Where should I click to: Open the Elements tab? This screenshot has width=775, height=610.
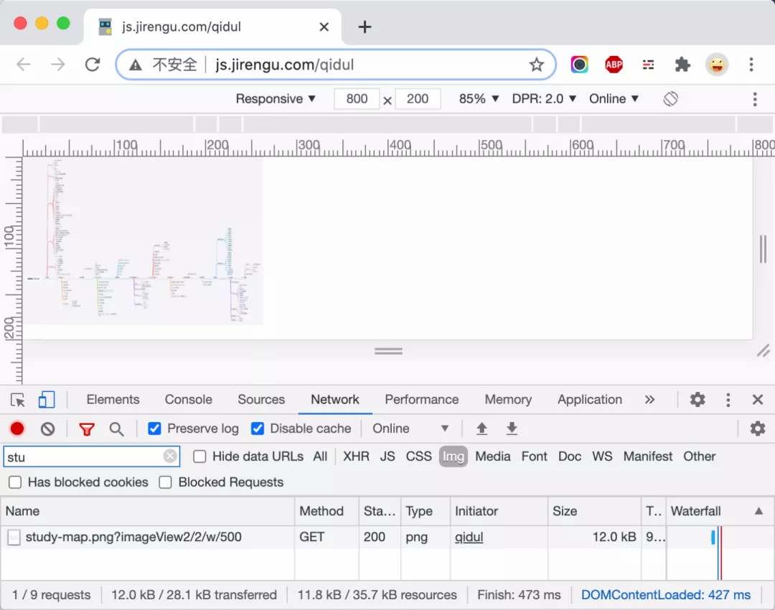[x=113, y=400]
